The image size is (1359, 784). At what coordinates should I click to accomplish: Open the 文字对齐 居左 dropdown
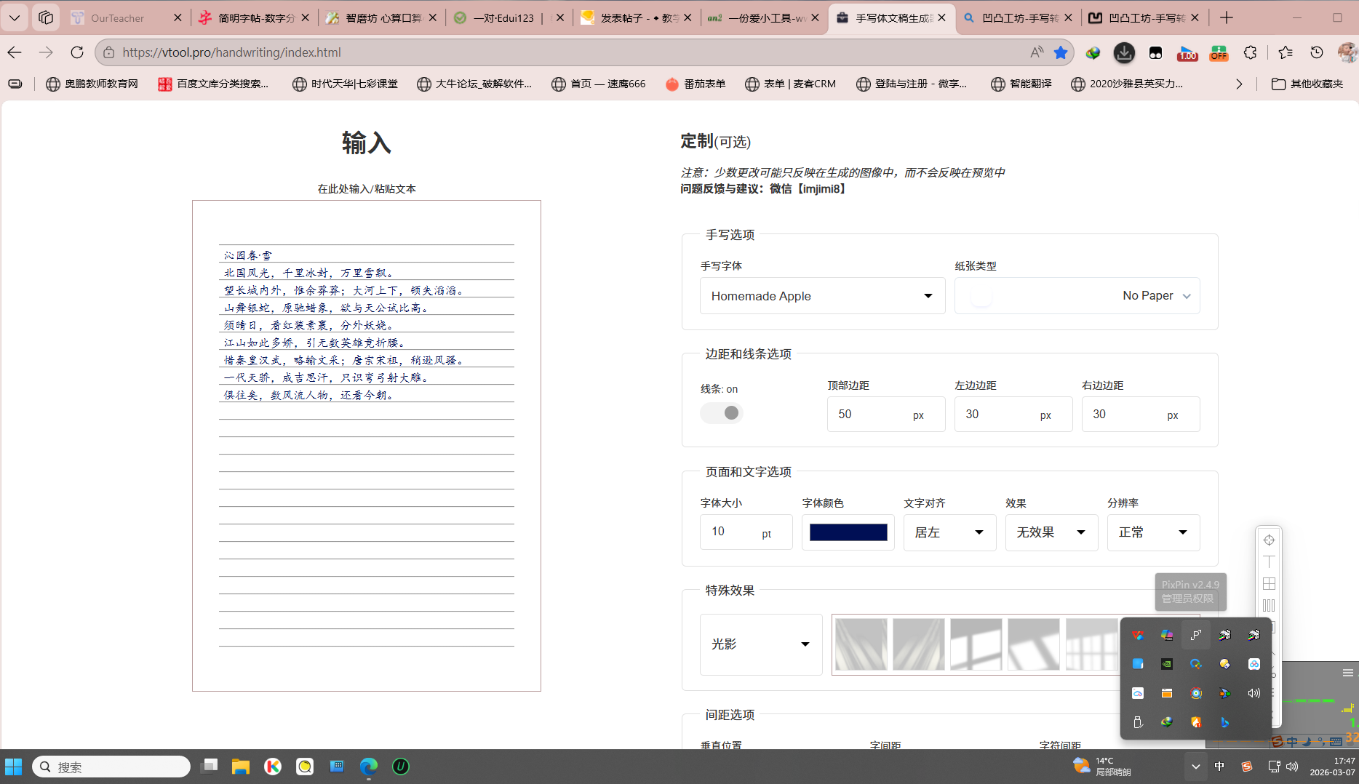point(949,532)
